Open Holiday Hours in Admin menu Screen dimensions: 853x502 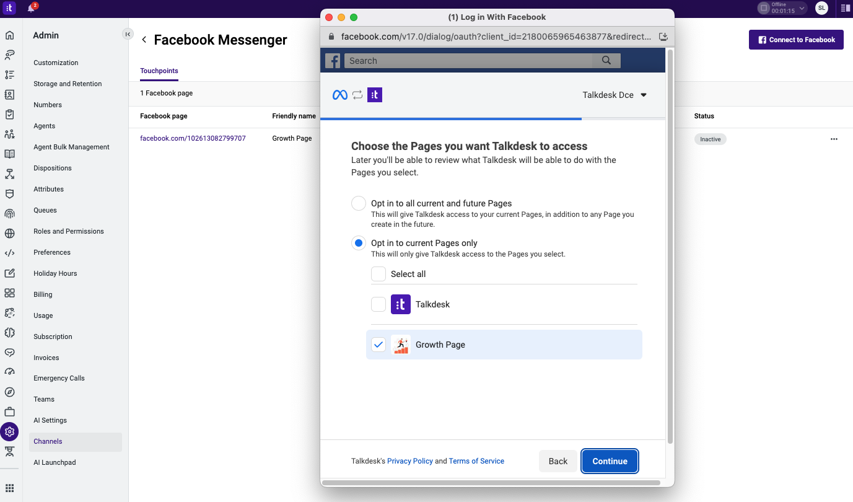click(55, 273)
